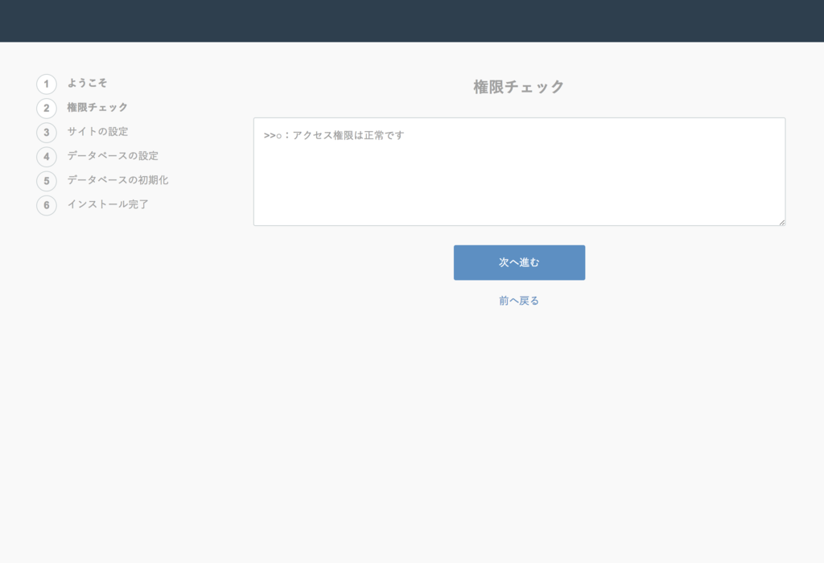Click the インストール完了 step label
The height and width of the screenshot is (563, 824).
click(108, 203)
